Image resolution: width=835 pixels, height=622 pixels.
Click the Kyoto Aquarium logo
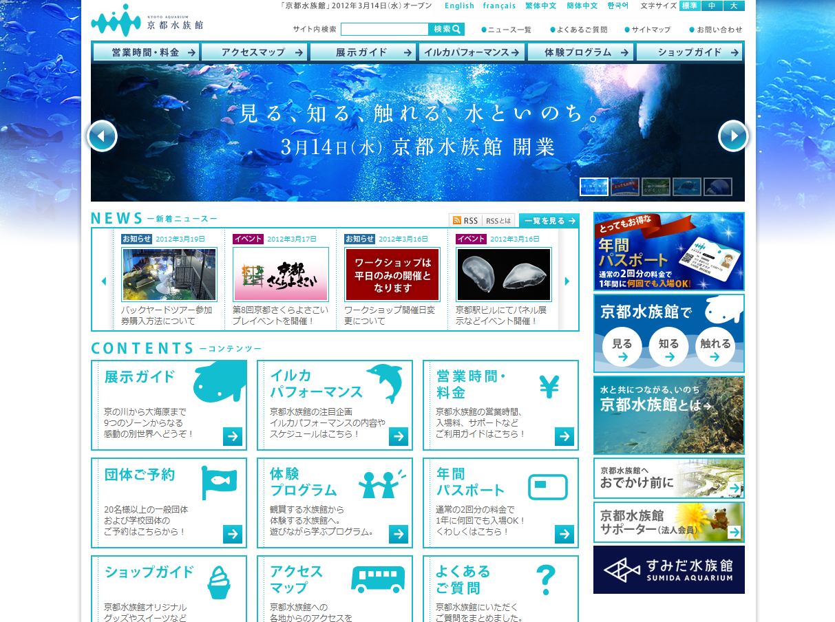(x=147, y=21)
